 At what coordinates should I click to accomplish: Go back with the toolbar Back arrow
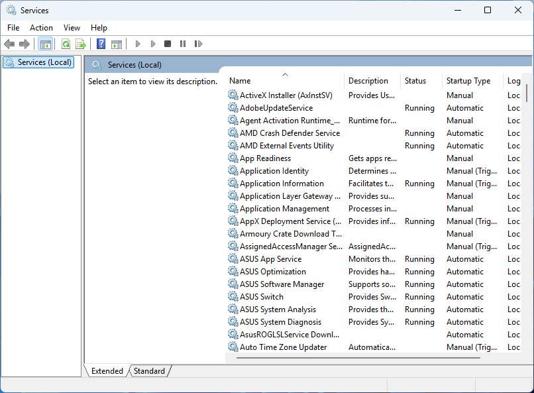(x=9, y=44)
